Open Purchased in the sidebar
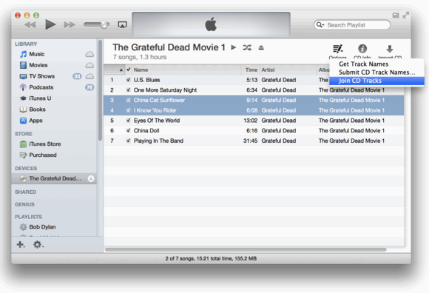Viewport: 429px width, 293px height. pos(43,155)
